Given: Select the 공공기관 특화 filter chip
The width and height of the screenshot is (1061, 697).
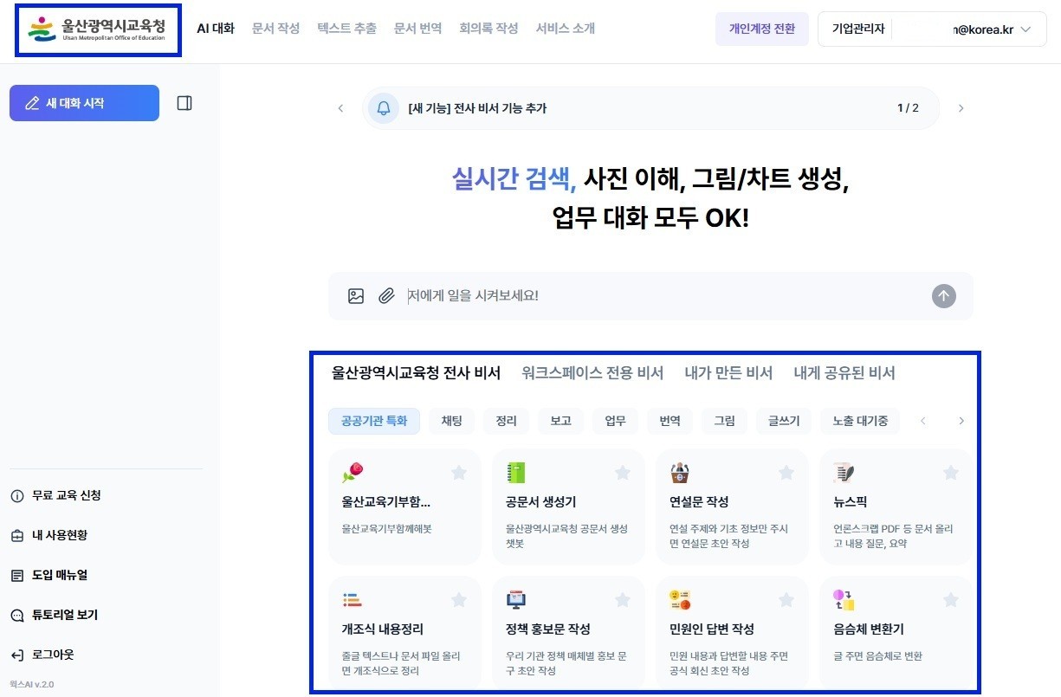Looking at the screenshot, I should tap(374, 422).
